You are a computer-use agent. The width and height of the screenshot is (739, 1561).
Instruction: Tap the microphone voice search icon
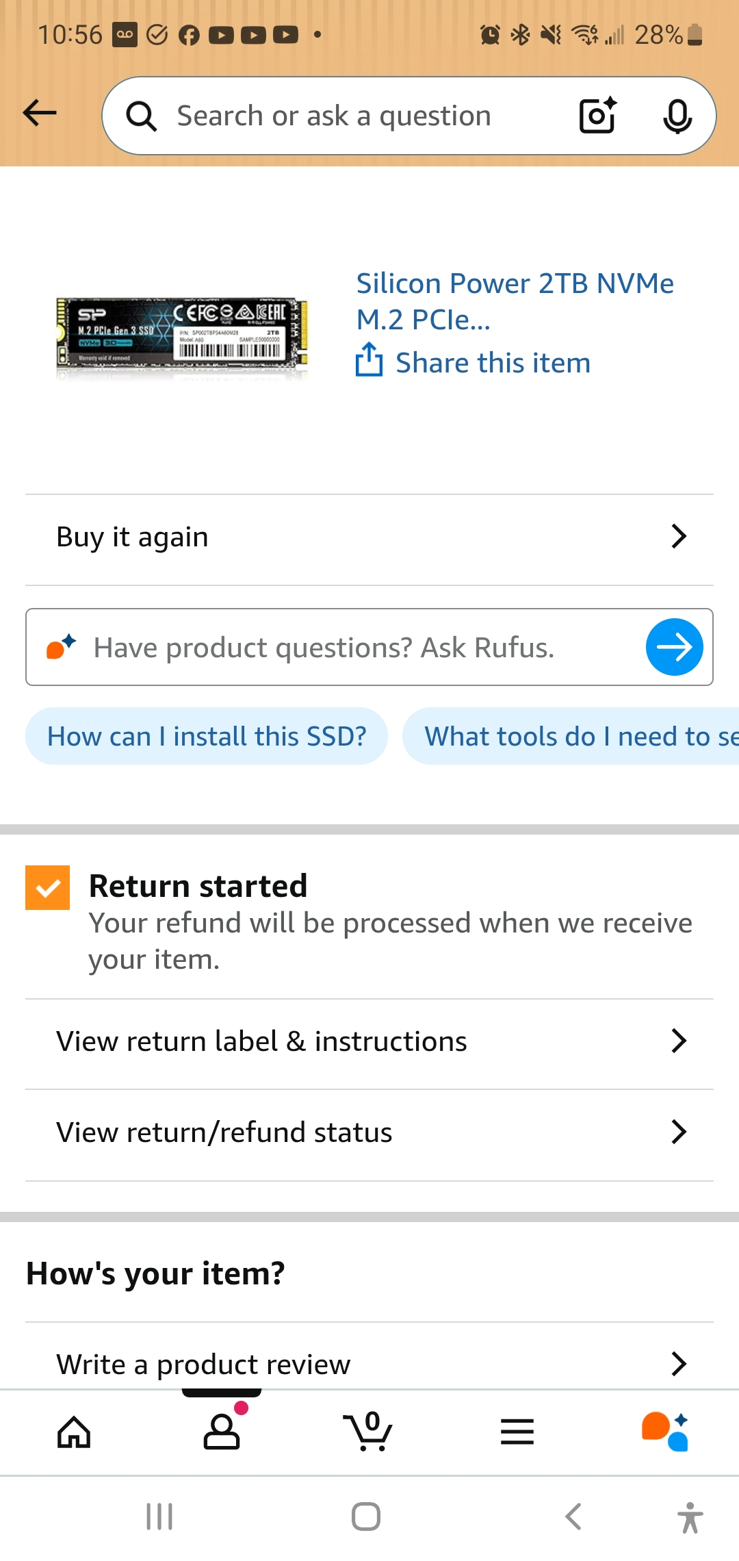[677, 116]
